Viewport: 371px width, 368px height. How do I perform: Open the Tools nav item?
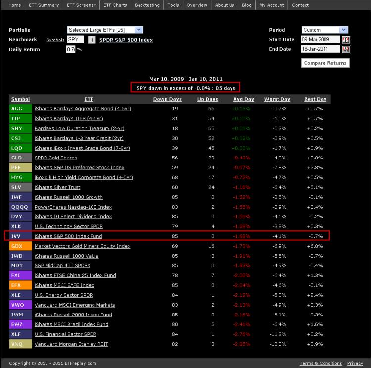pyautogui.click(x=173, y=5)
